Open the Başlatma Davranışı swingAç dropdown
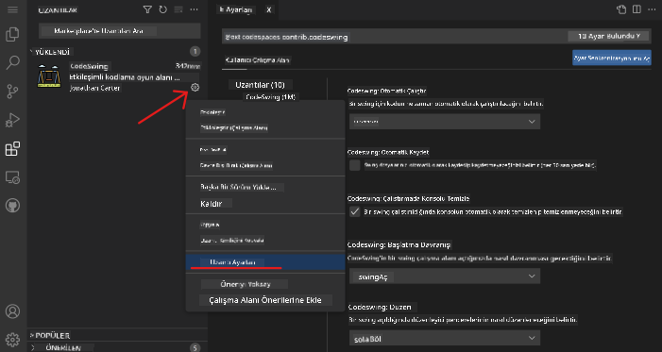662x352 pixels. pyautogui.click(x=445, y=277)
